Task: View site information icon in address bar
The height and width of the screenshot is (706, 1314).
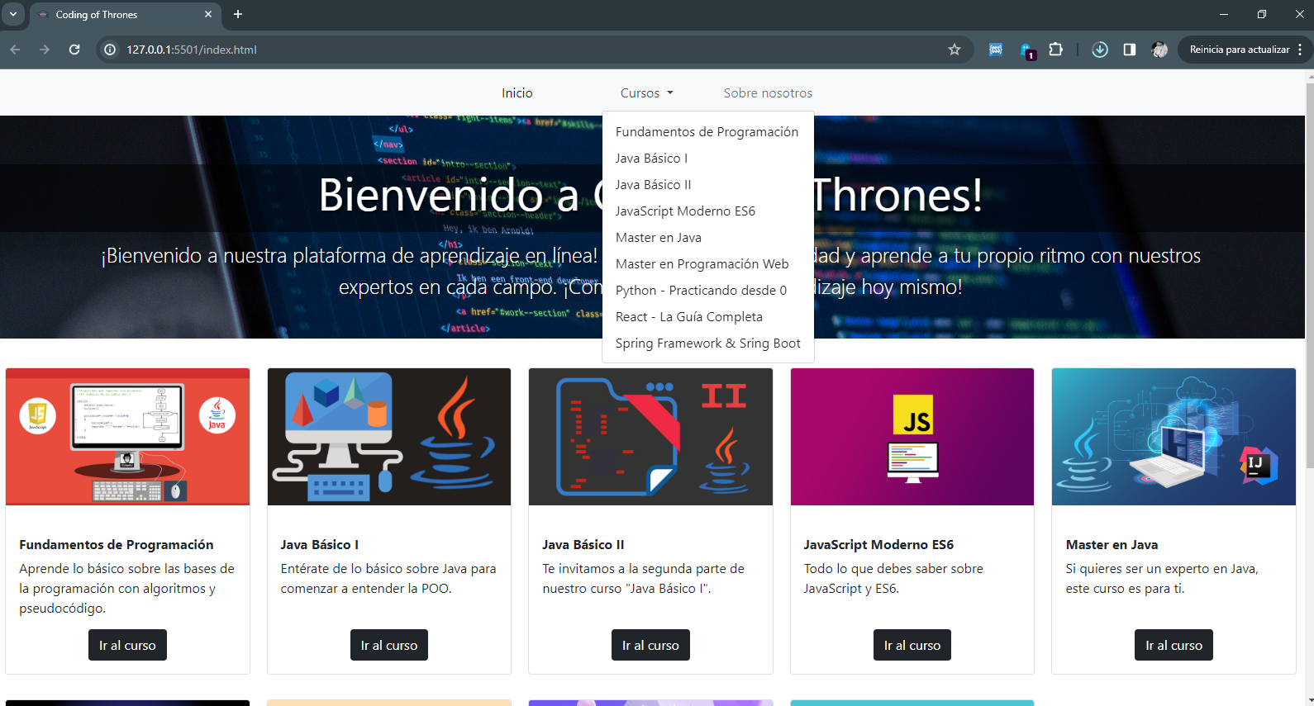Action: [109, 50]
